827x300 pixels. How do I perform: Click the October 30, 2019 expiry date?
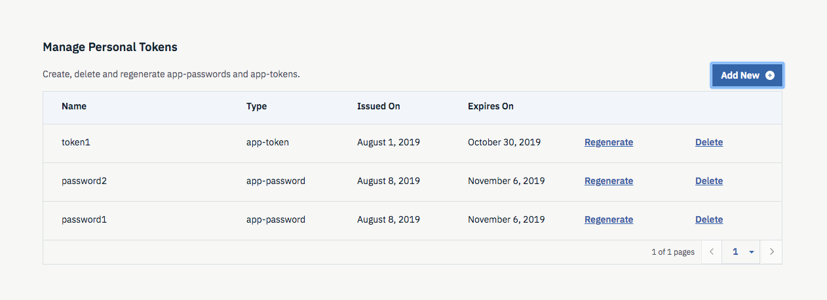(504, 142)
